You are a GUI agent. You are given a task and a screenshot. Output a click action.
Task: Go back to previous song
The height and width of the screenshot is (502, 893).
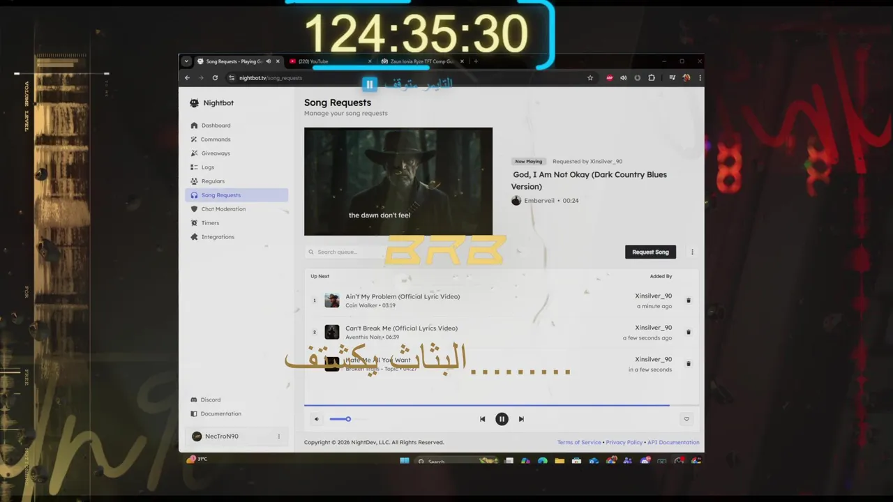(x=482, y=419)
